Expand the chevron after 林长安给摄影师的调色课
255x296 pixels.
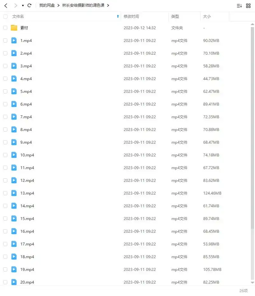[108, 5]
